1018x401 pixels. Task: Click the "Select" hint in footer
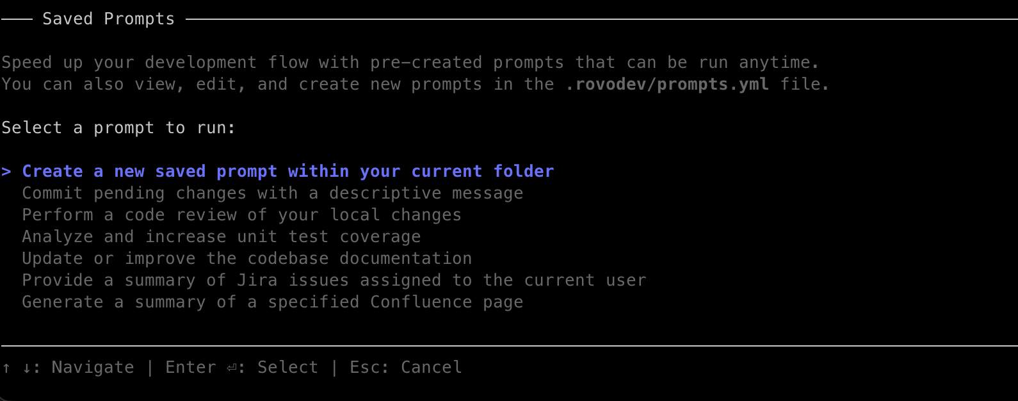(287, 368)
